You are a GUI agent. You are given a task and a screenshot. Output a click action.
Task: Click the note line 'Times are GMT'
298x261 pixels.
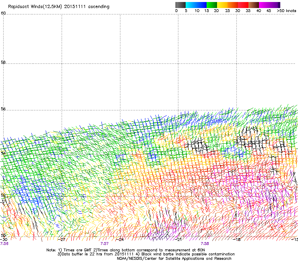[78, 250]
